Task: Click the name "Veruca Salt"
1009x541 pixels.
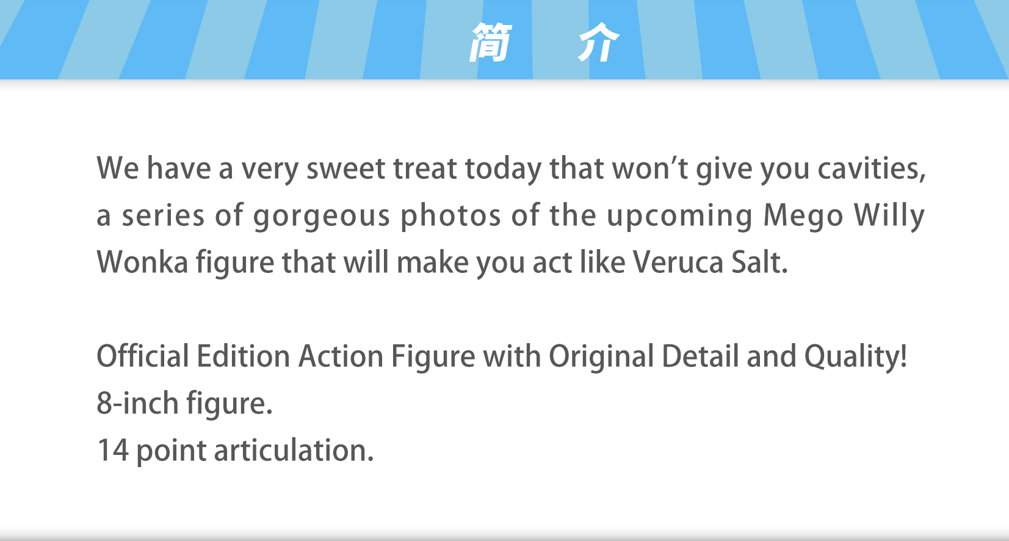Action: pyautogui.click(x=710, y=263)
